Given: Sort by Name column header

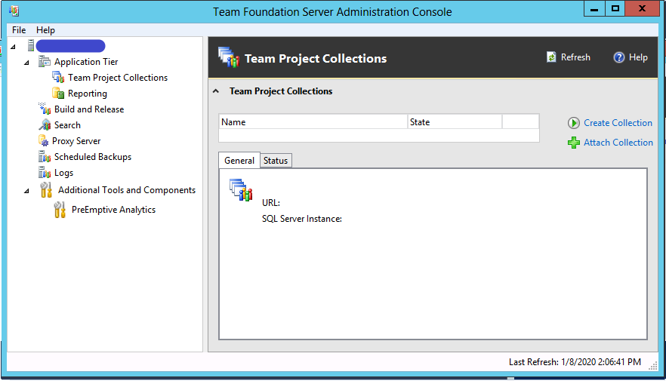Looking at the screenshot, I should pyautogui.click(x=313, y=122).
